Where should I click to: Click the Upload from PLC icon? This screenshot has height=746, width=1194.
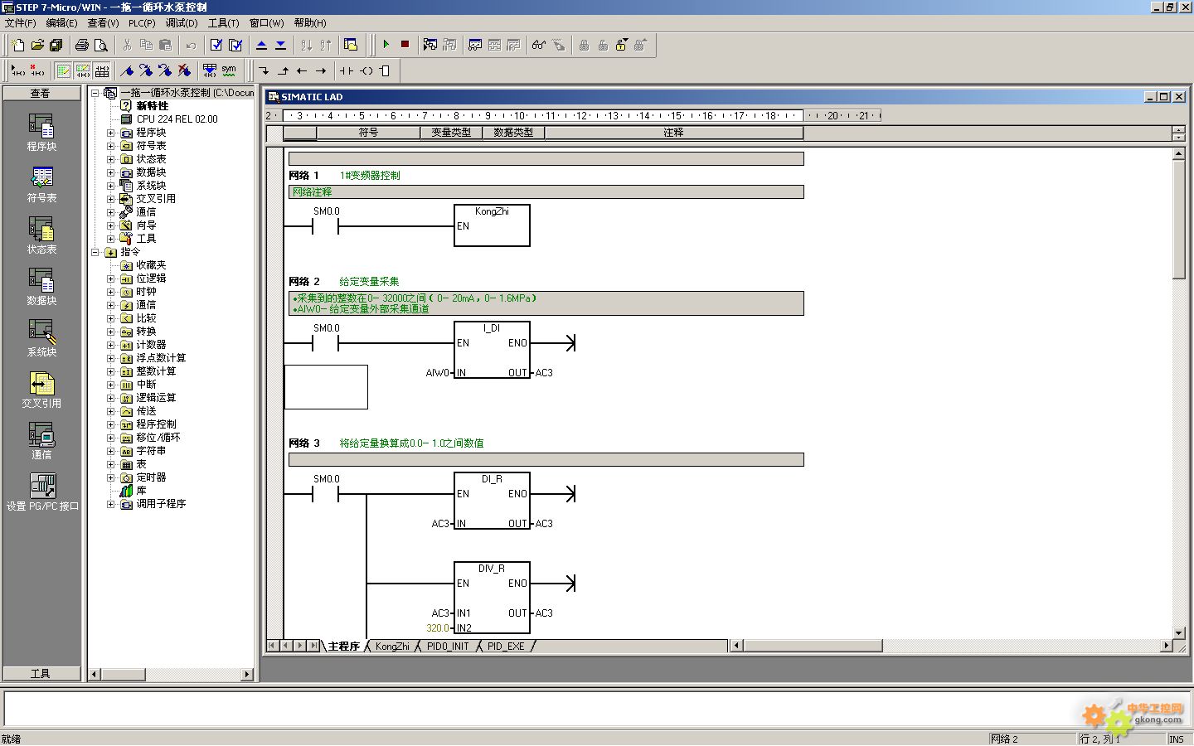pyautogui.click(x=262, y=45)
